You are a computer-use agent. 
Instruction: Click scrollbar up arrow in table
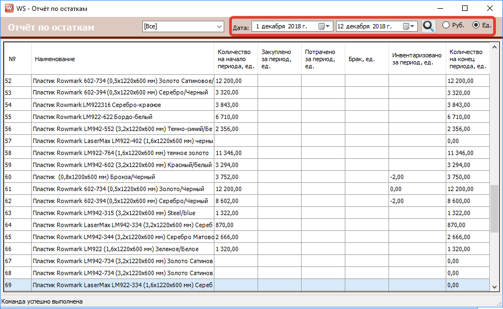(494, 47)
